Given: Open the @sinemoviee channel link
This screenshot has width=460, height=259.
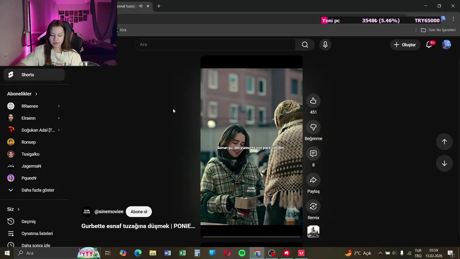Looking at the screenshot, I should pos(109,212).
